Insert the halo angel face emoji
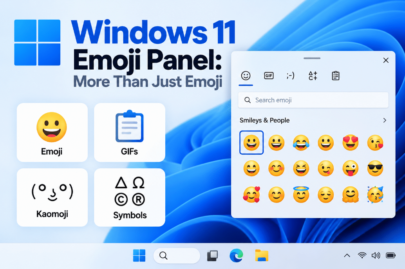The width and height of the screenshot is (405, 269). [301, 194]
